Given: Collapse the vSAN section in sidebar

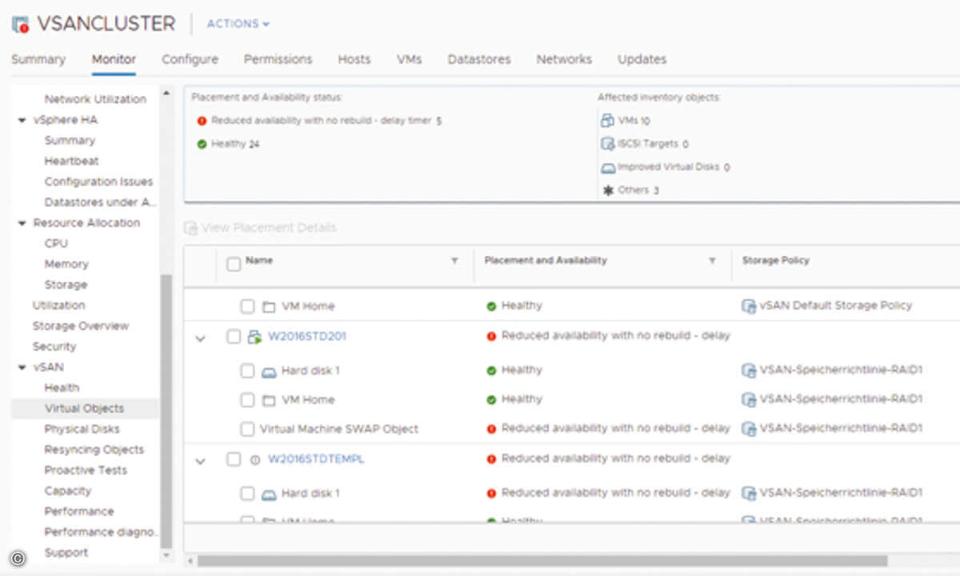Looking at the screenshot, I should point(22,367).
